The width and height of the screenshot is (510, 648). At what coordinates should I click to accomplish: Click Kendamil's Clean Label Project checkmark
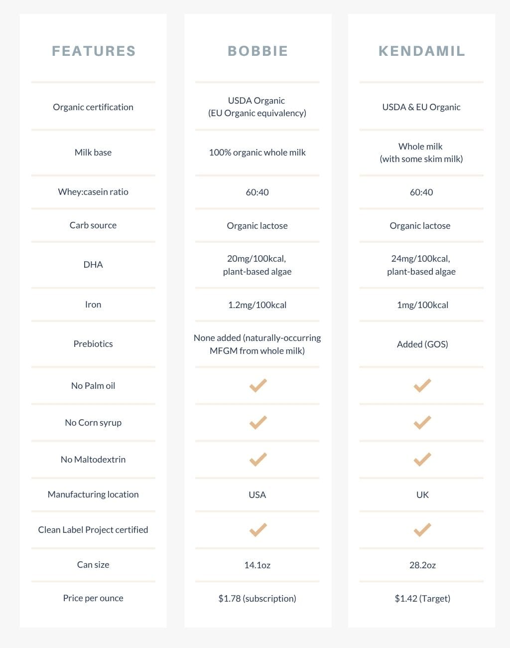pos(422,529)
